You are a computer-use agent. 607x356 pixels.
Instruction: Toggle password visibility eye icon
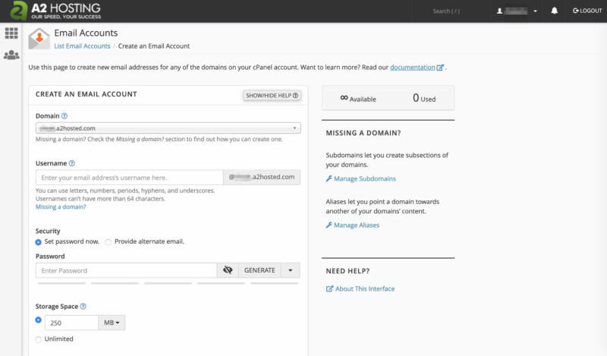pyautogui.click(x=228, y=270)
